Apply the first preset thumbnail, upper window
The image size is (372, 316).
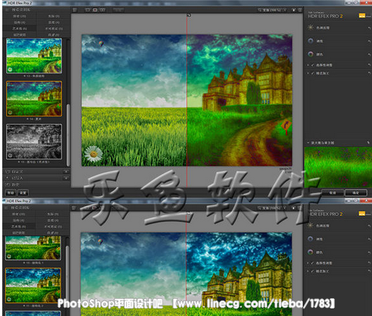click(34, 56)
